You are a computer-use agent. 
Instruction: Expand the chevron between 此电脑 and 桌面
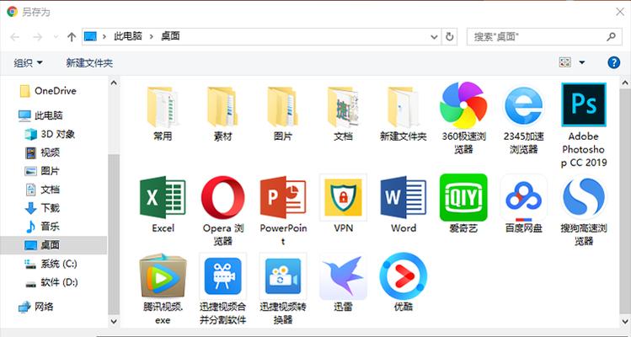(152, 36)
